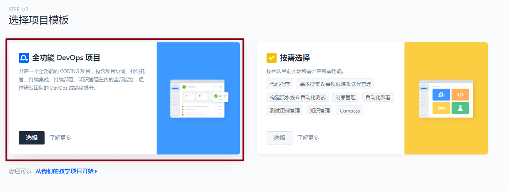Toggle the 代码托管 feature tag

280,83
